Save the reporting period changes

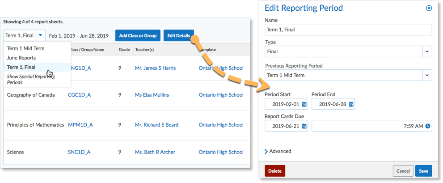click(x=423, y=171)
